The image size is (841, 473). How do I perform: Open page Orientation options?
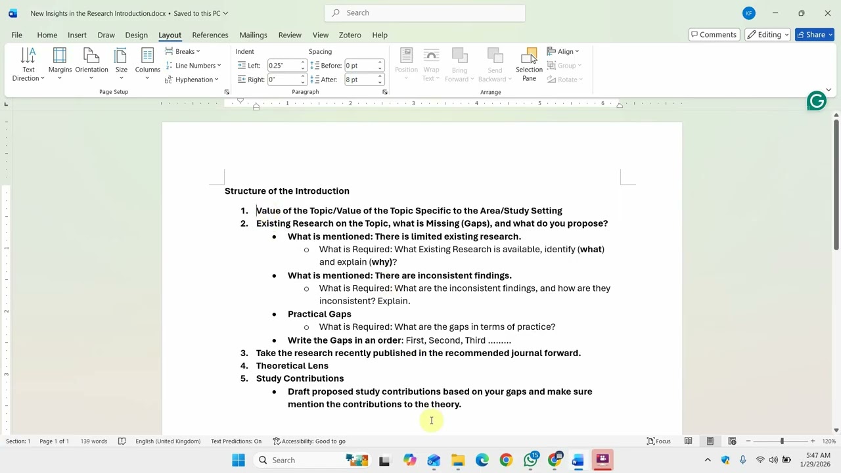point(91,65)
